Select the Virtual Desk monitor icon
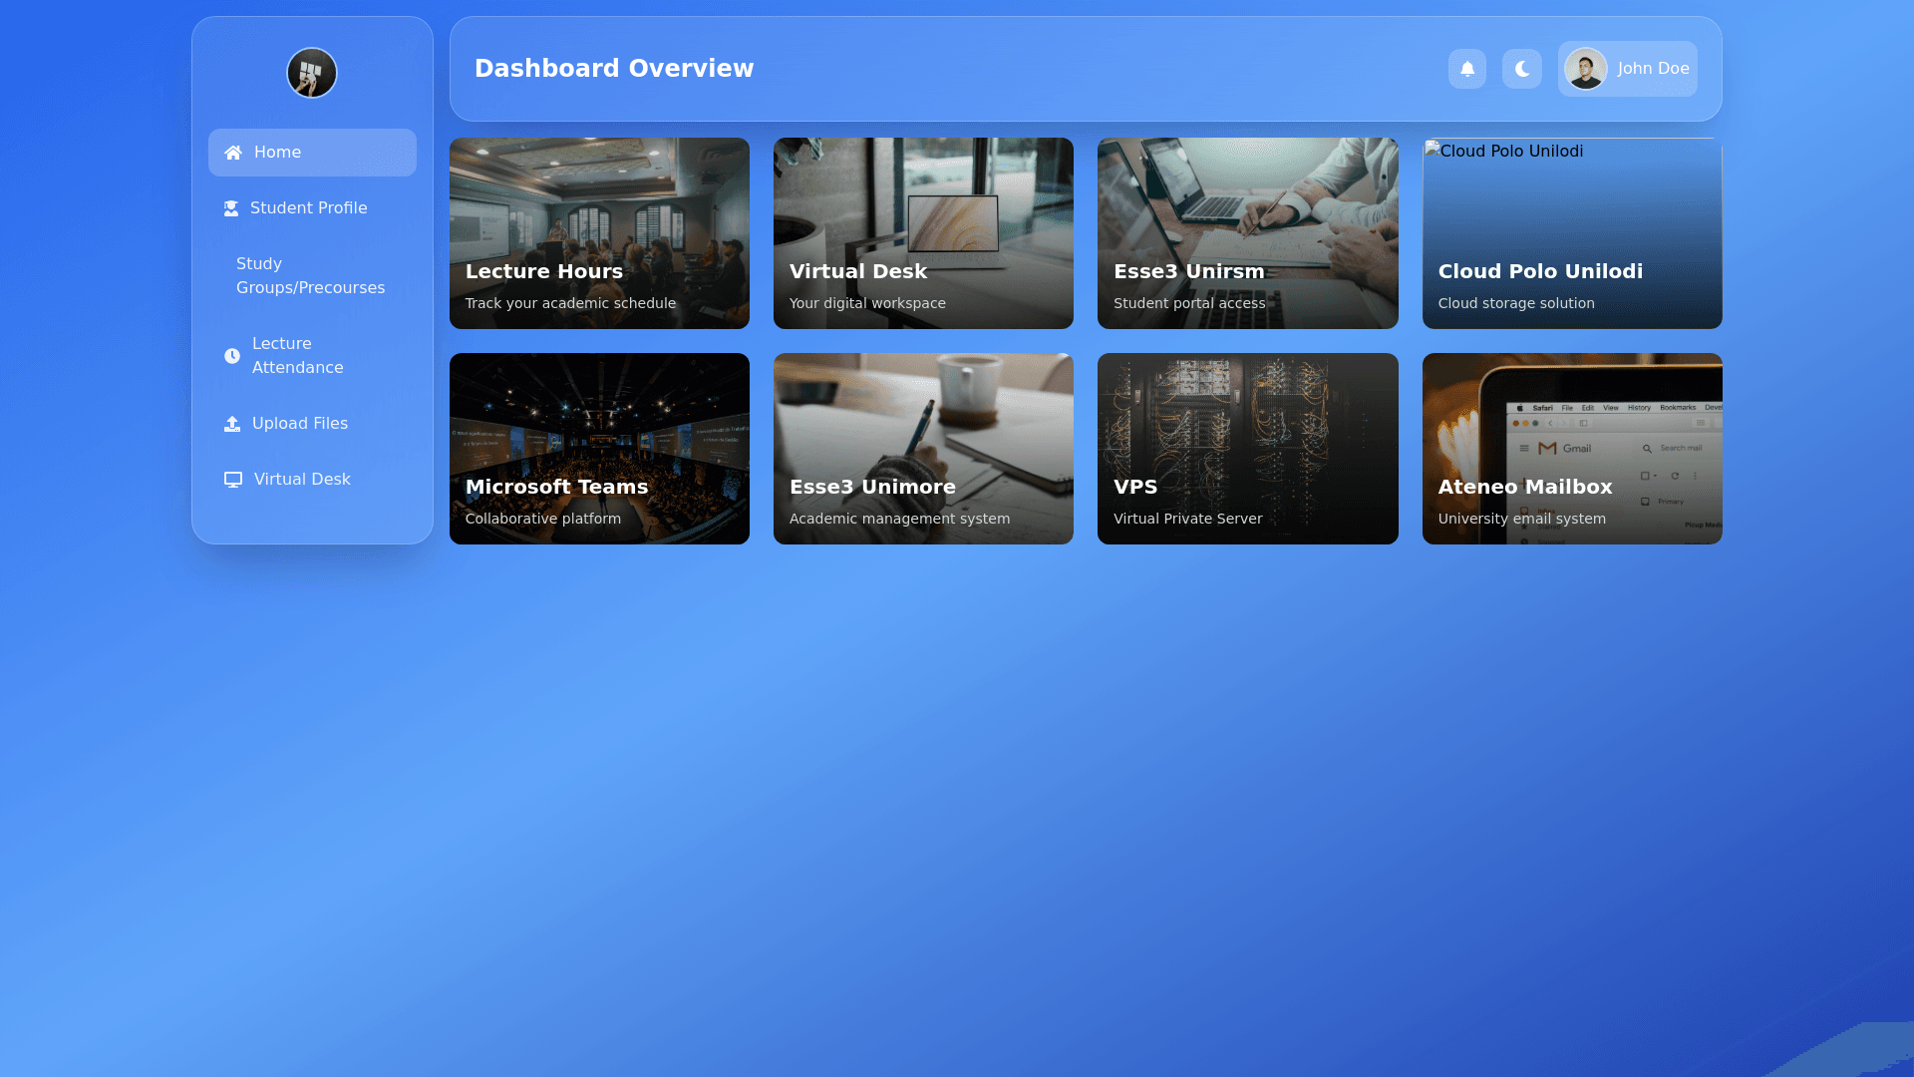The image size is (1914, 1077). click(232, 479)
